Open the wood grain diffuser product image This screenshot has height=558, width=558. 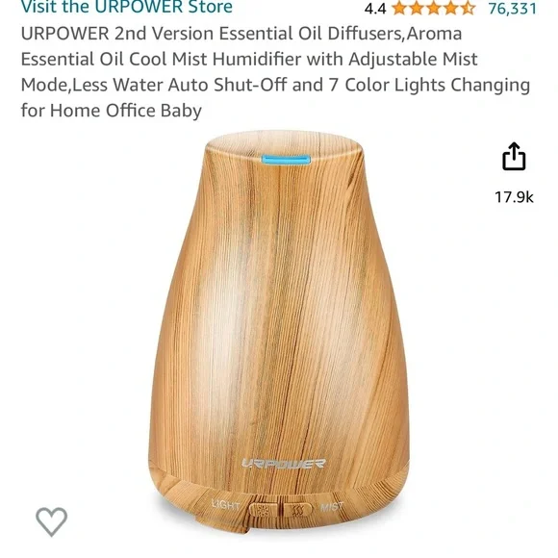[279, 333]
